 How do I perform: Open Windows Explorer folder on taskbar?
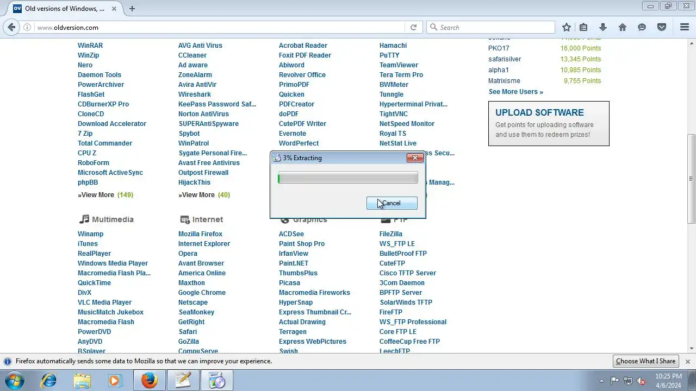82,380
